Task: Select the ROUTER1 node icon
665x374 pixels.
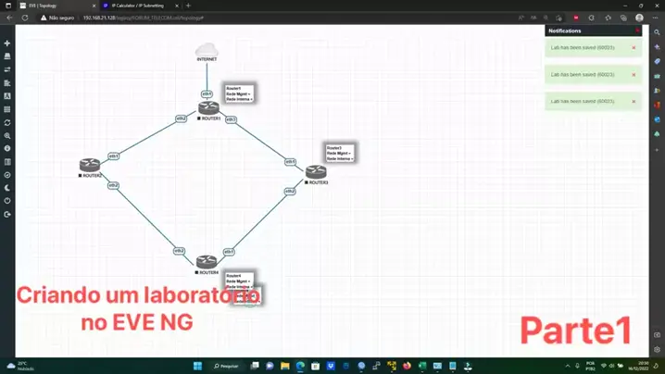Action: coord(207,109)
